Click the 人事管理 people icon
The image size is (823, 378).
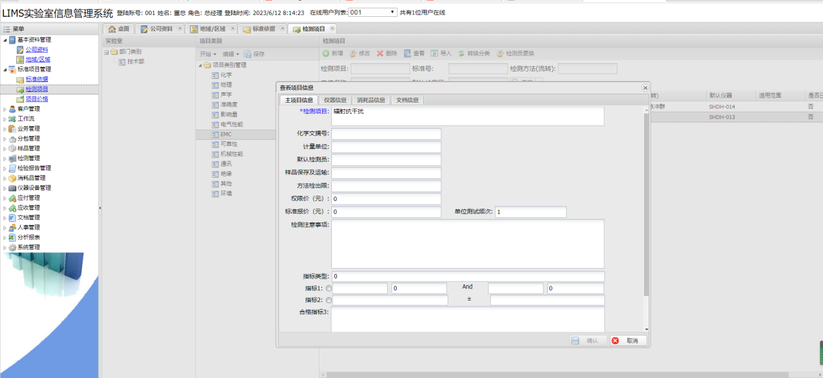click(x=12, y=228)
